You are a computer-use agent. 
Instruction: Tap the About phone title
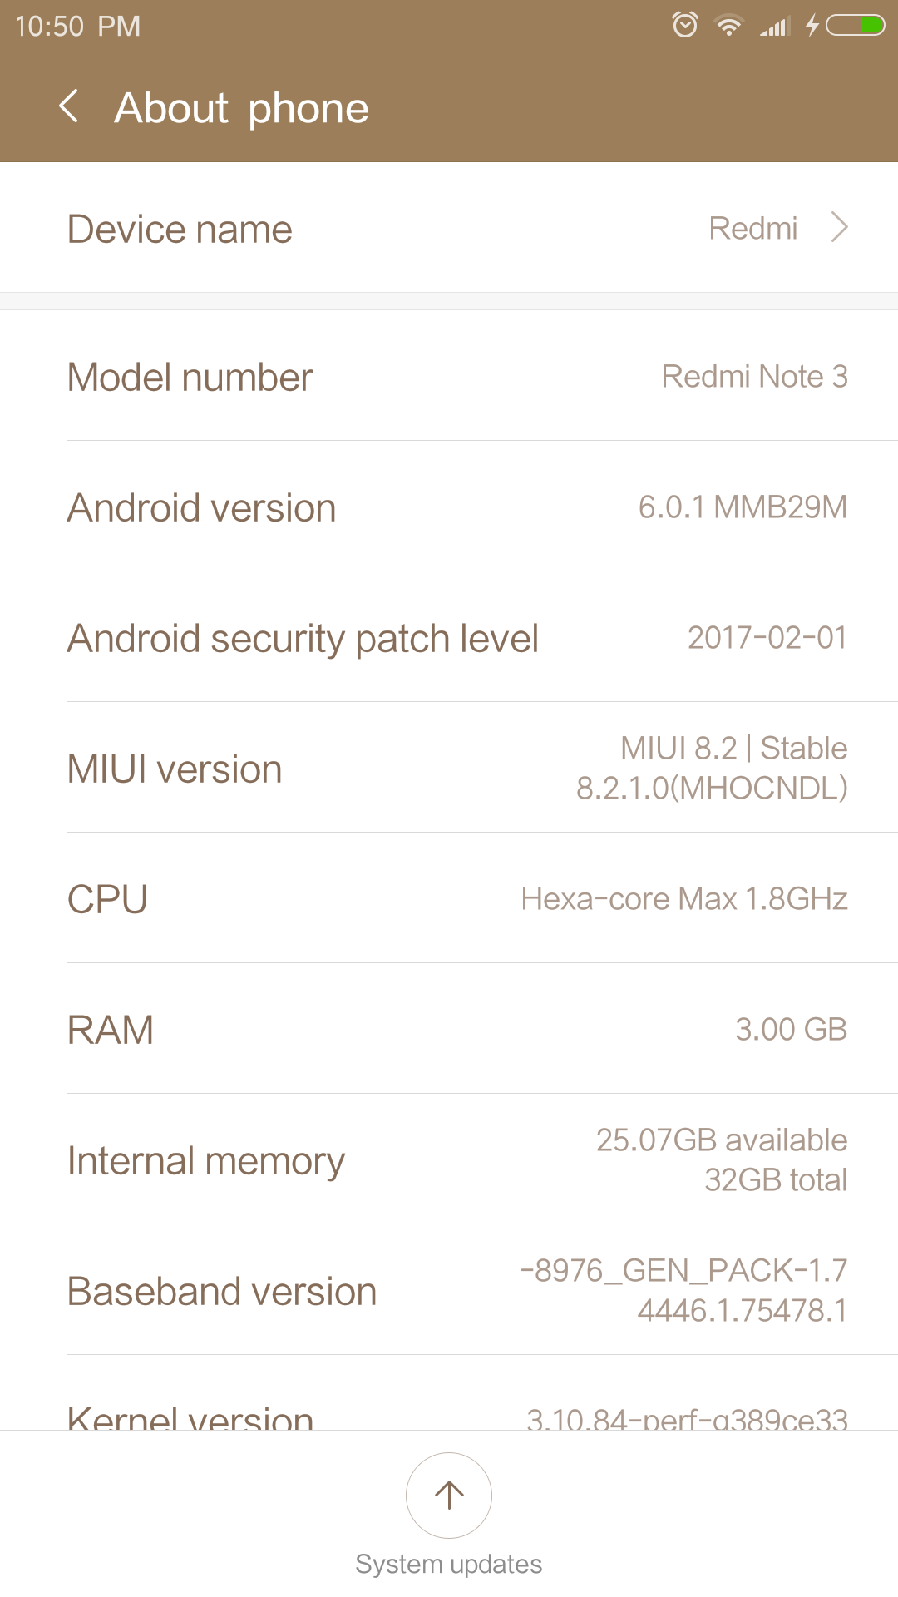pyautogui.click(x=242, y=108)
